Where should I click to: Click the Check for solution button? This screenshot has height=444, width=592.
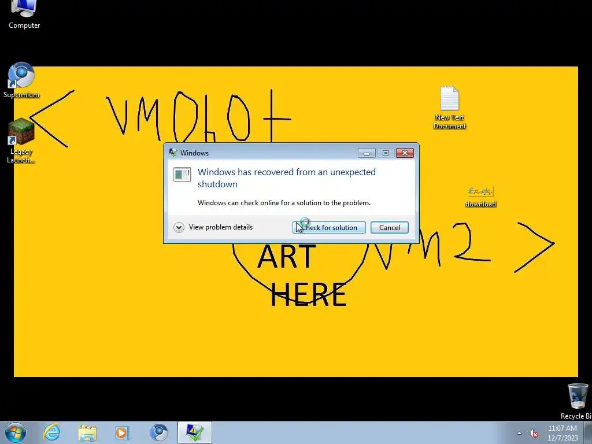[x=329, y=227]
